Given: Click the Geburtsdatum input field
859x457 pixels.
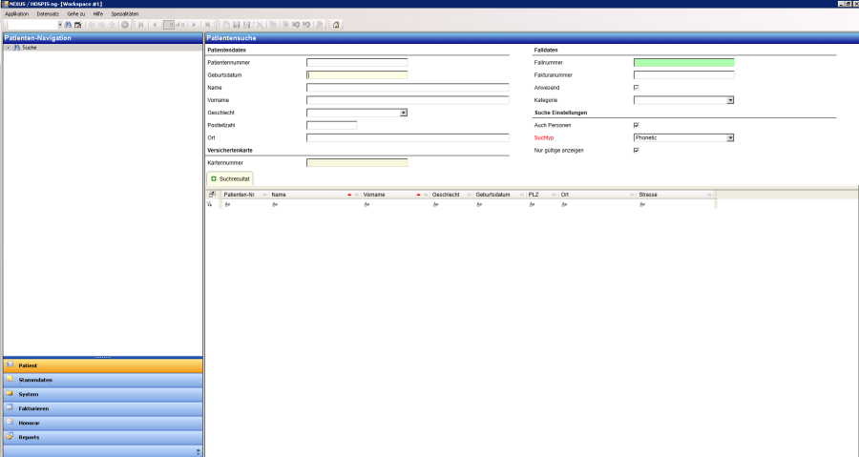Looking at the screenshot, I should pos(357,75).
